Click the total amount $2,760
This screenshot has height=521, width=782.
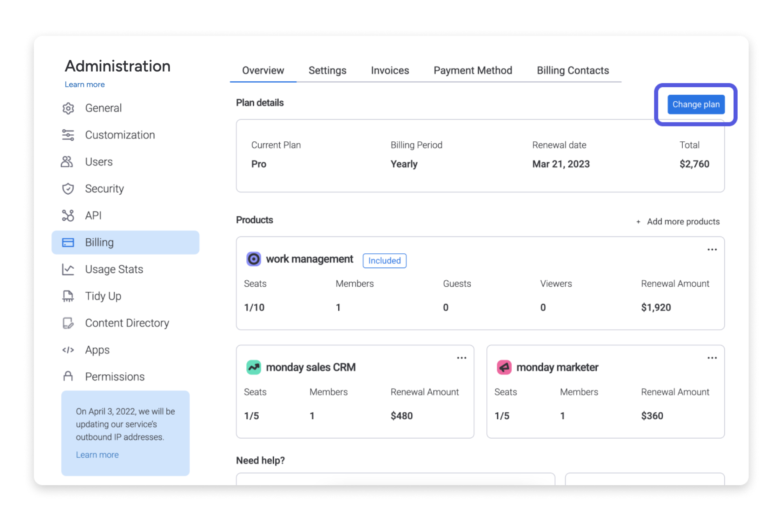[x=694, y=164]
